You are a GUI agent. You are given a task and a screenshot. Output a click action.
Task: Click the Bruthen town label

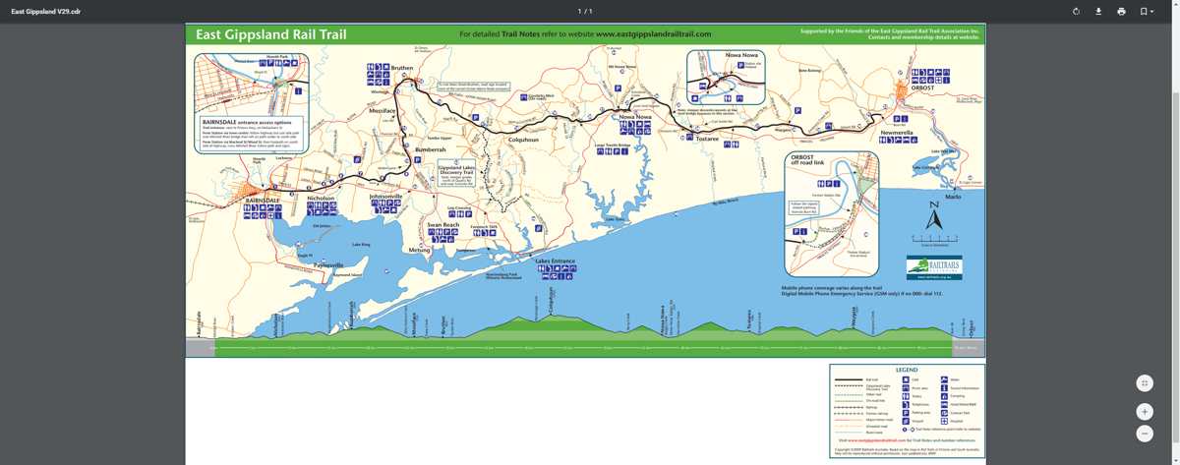pos(402,68)
